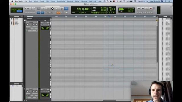Click the Online sync transport button

(139, 8)
